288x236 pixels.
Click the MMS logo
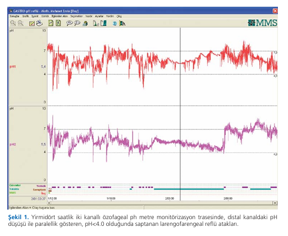(262, 23)
